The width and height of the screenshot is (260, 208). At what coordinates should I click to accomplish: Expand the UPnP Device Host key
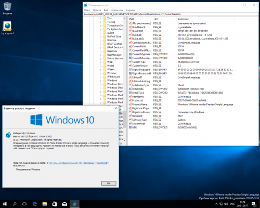click(100, 47)
